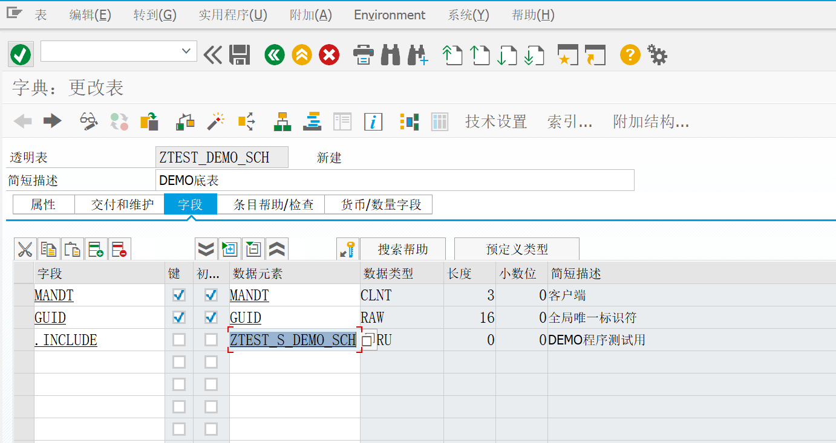Click the MANDT field name link

tap(54, 296)
